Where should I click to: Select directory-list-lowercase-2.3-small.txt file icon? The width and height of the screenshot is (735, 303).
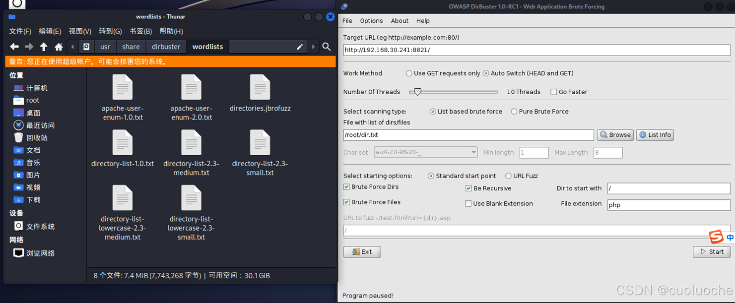[191, 197]
